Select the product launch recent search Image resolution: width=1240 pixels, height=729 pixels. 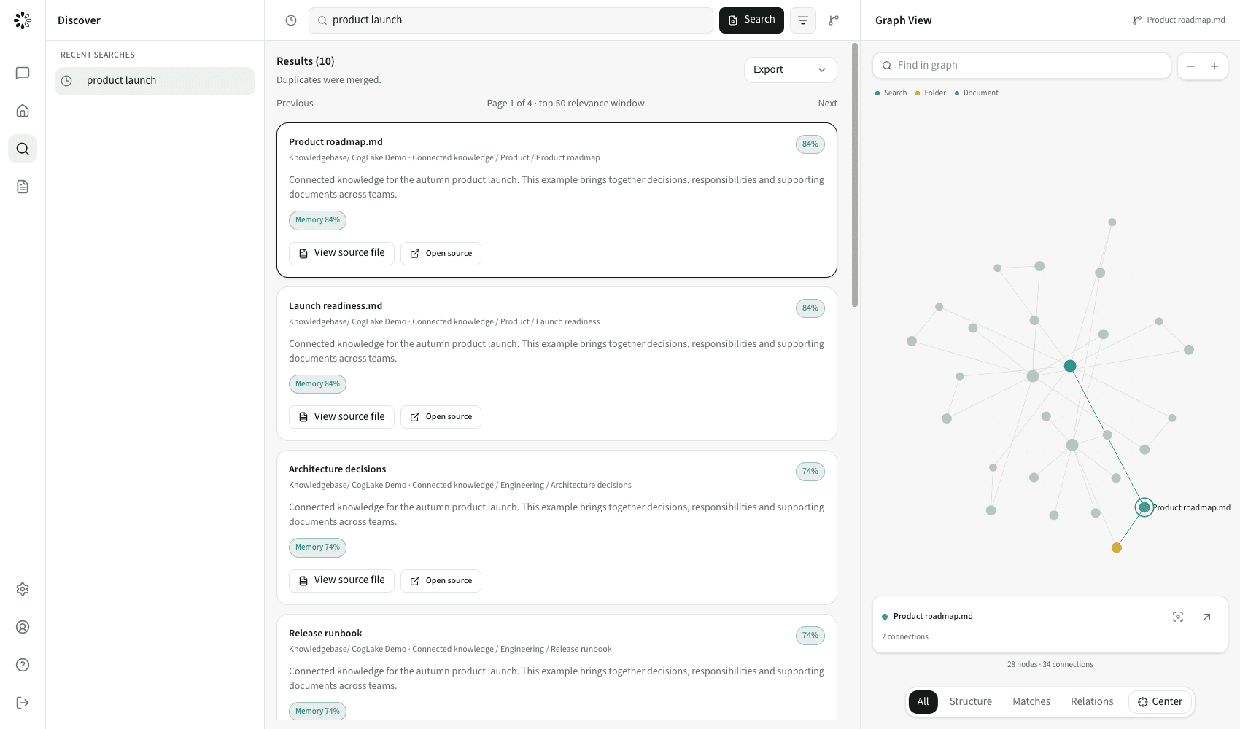[x=155, y=81]
